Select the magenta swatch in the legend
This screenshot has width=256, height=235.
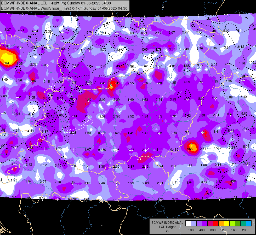[210, 223]
